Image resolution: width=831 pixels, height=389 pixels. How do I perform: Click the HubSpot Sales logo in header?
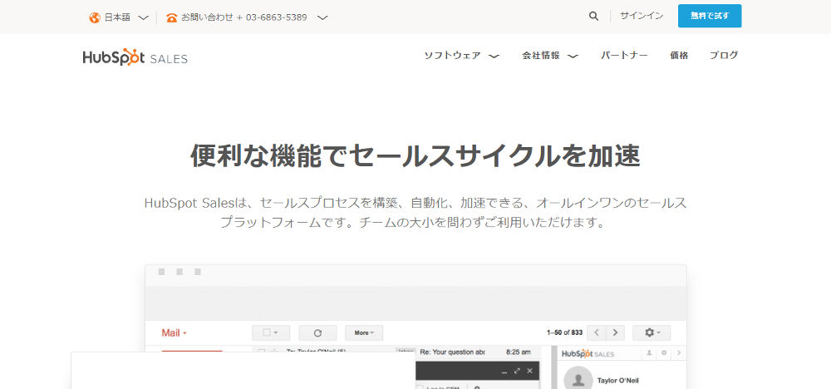pos(135,57)
